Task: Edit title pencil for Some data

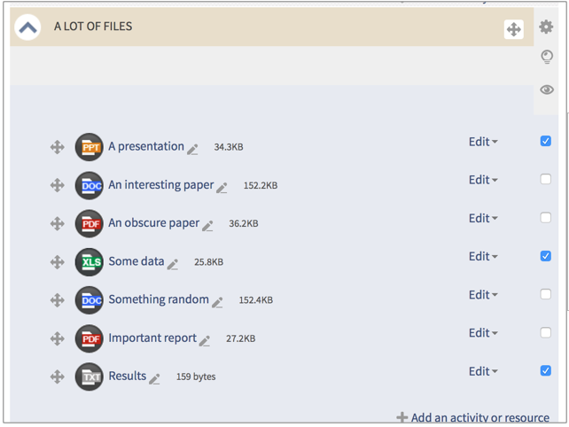Action: (172, 265)
